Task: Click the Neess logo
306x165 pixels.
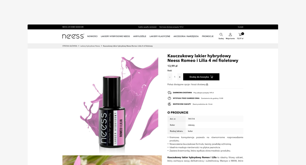Action: coord(73,36)
